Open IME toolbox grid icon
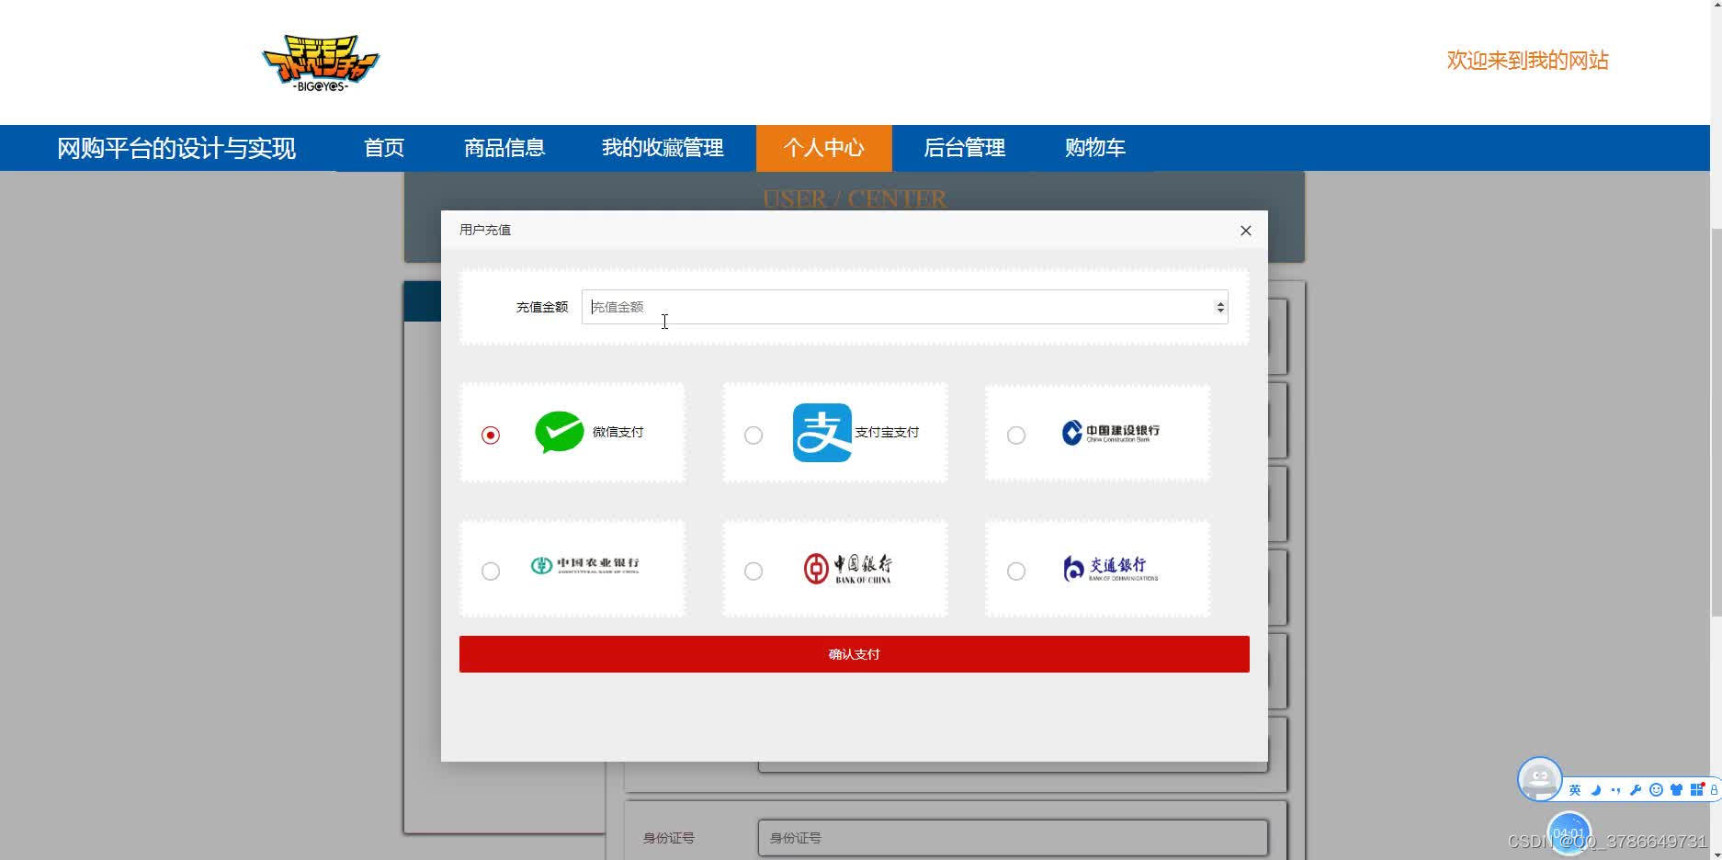Viewport: 1722px width, 860px height. 1696,789
